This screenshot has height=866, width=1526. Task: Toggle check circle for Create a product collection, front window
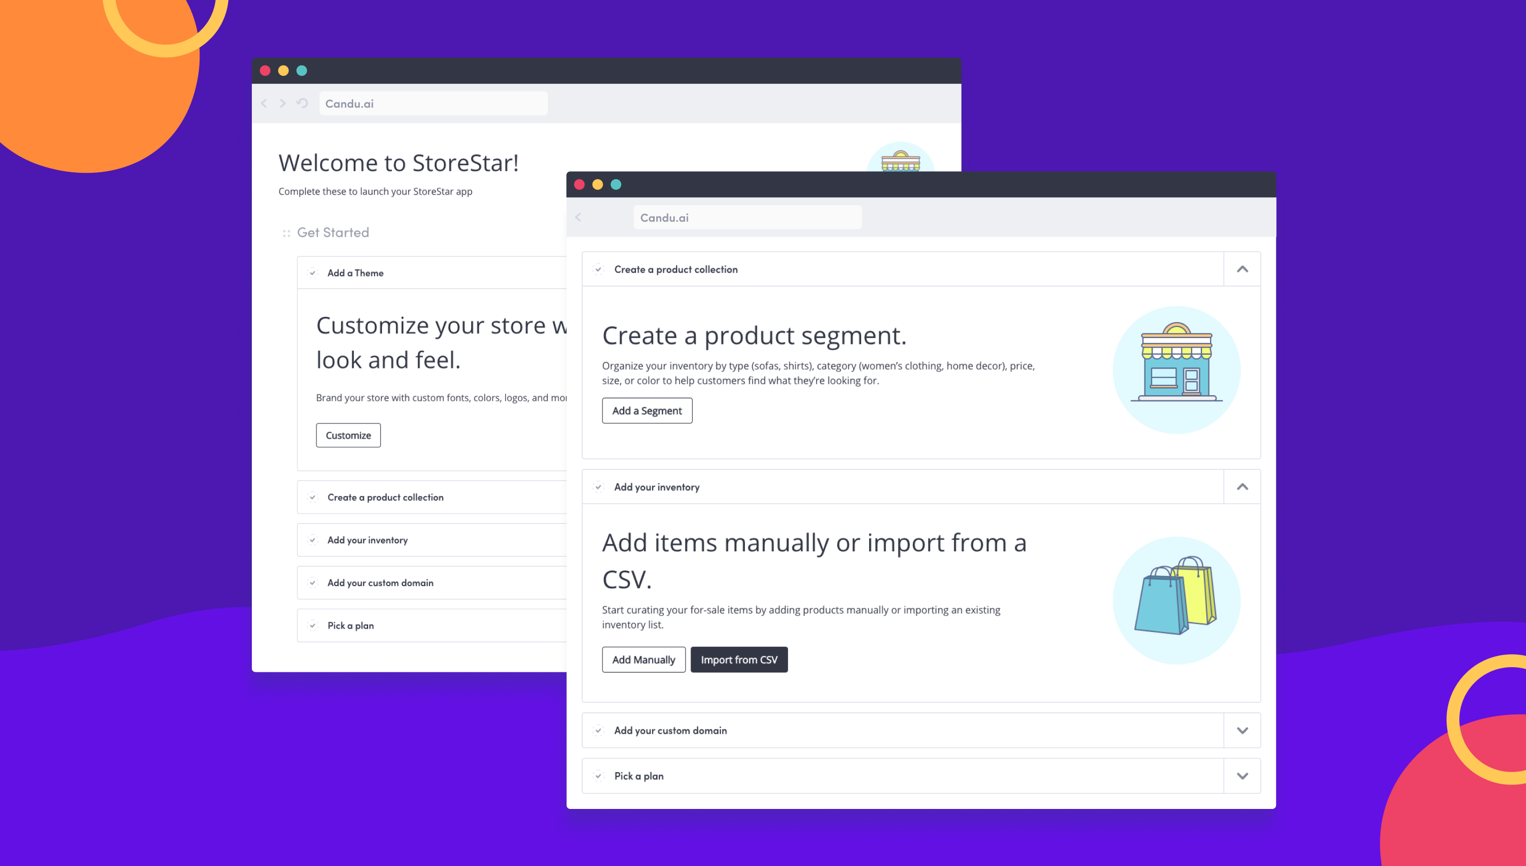pos(599,269)
